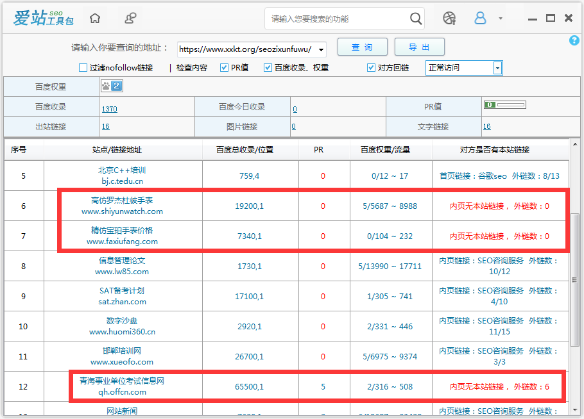Select cell 5/13990 ~ 17711

click(x=390, y=266)
